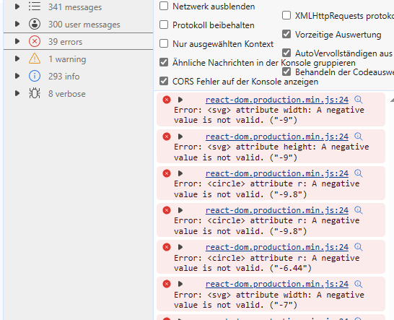Viewport: 394px width, 320px height.
Task: Enable the Netzwerk ausblenden checkbox
Action: [x=164, y=6]
